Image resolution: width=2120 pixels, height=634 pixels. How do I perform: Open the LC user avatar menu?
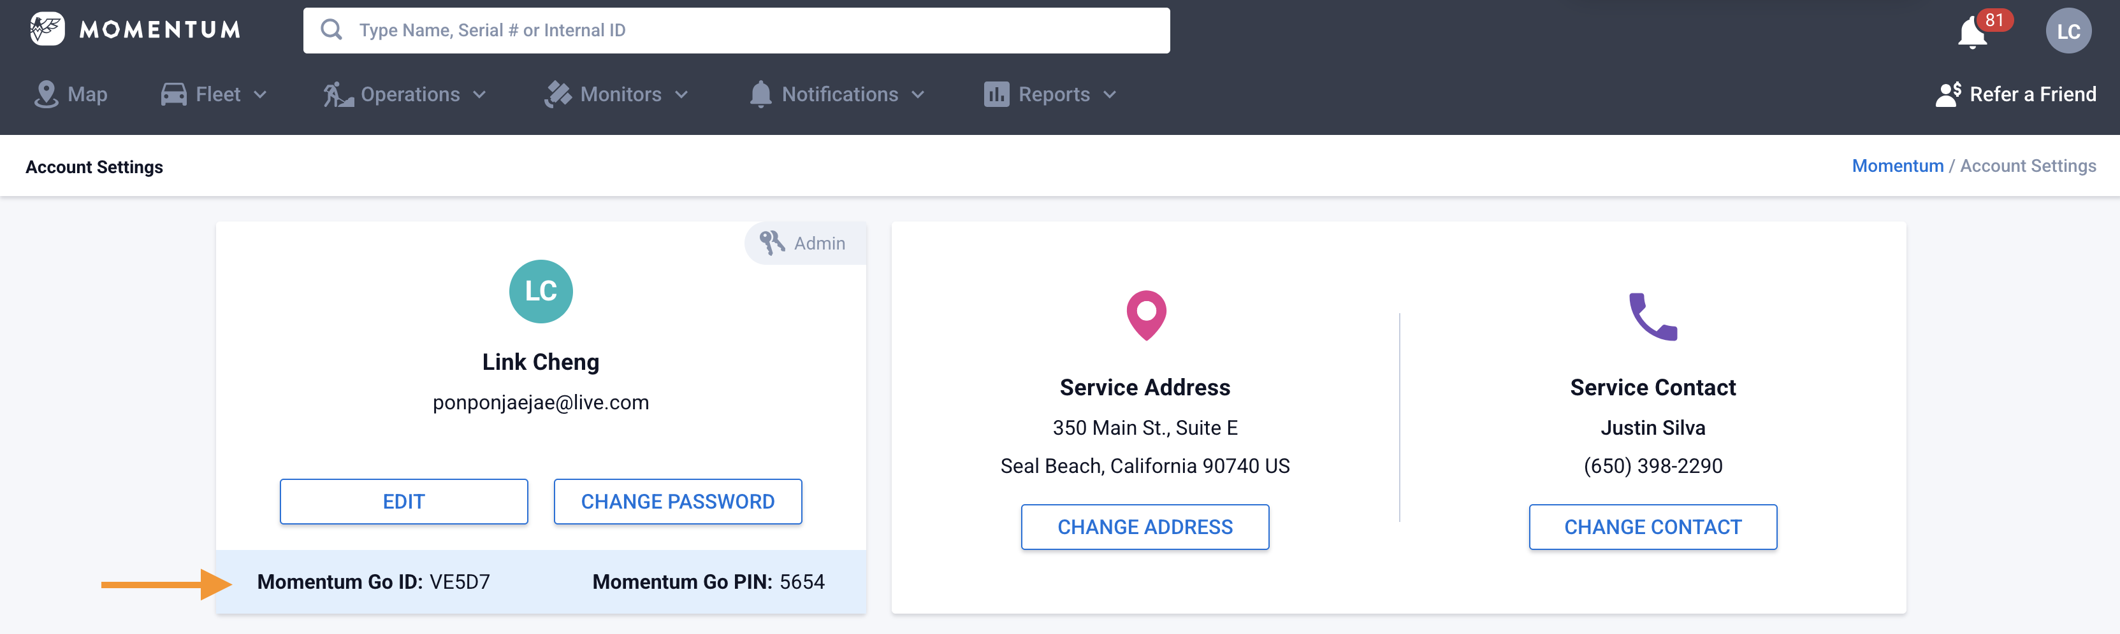(x=2067, y=31)
